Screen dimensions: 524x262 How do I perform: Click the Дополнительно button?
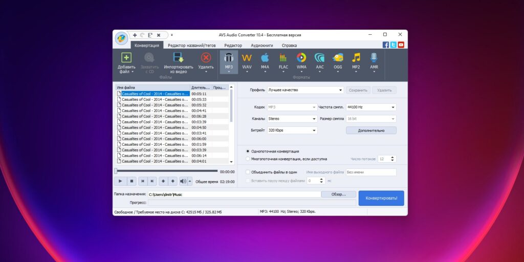(372, 130)
